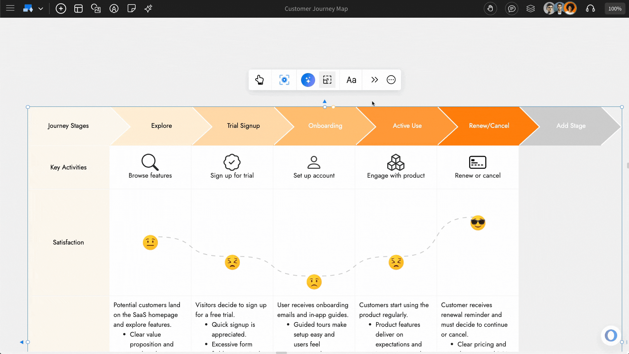
Task: Expand more tools with the double chevron
Action: pyautogui.click(x=374, y=80)
